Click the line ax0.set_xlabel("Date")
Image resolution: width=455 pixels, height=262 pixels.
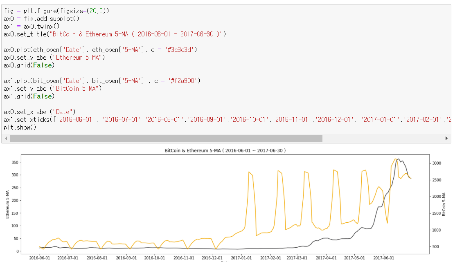pos(39,112)
